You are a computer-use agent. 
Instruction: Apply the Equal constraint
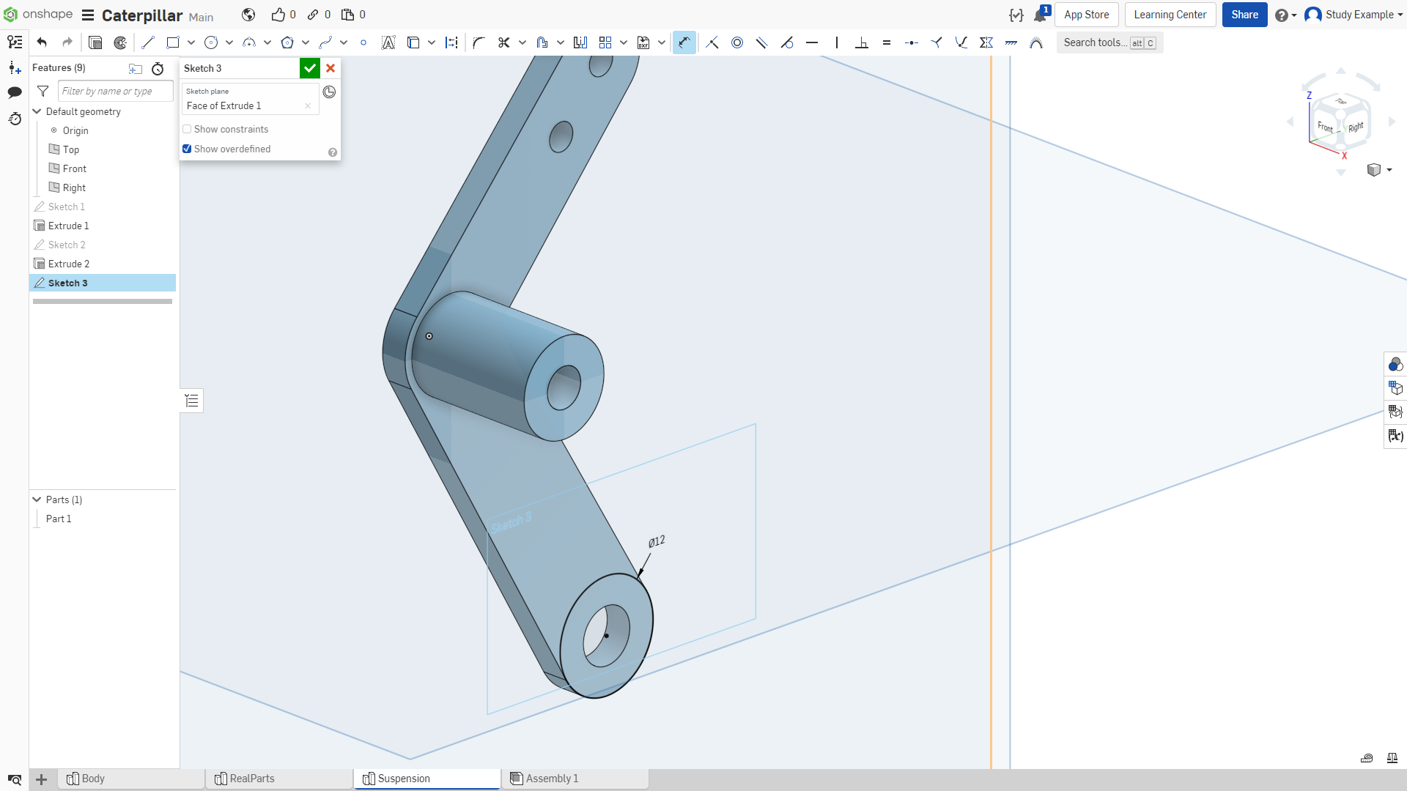pyautogui.click(x=887, y=42)
